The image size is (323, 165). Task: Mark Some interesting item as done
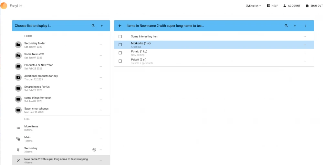pyautogui.click(x=120, y=37)
